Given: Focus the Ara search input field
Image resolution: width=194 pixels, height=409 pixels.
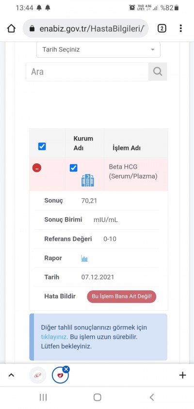Looking at the screenshot, I should point(87,72).
